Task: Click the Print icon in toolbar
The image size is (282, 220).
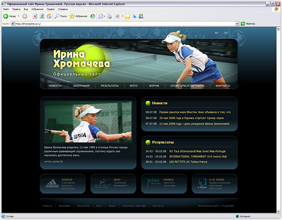Action: click(110, 16)
